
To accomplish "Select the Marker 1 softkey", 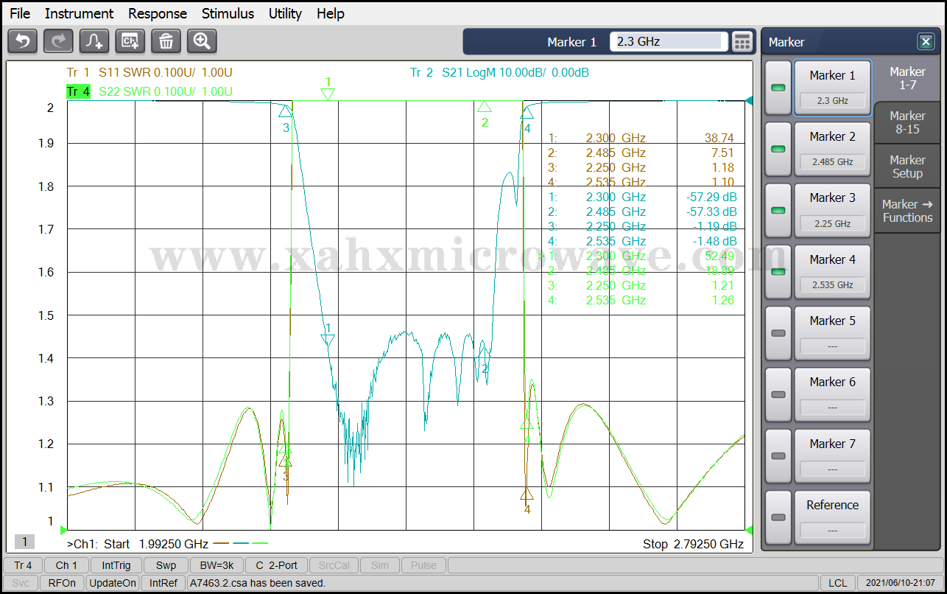I will (x=832, y=88).
